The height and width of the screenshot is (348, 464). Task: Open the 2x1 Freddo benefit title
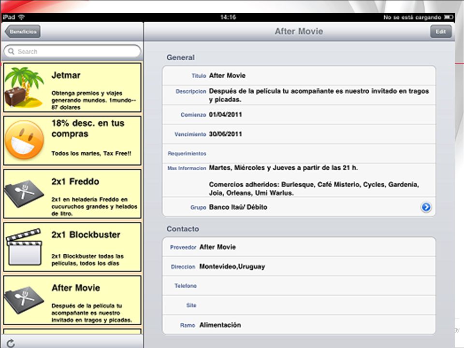pos(75,181)
